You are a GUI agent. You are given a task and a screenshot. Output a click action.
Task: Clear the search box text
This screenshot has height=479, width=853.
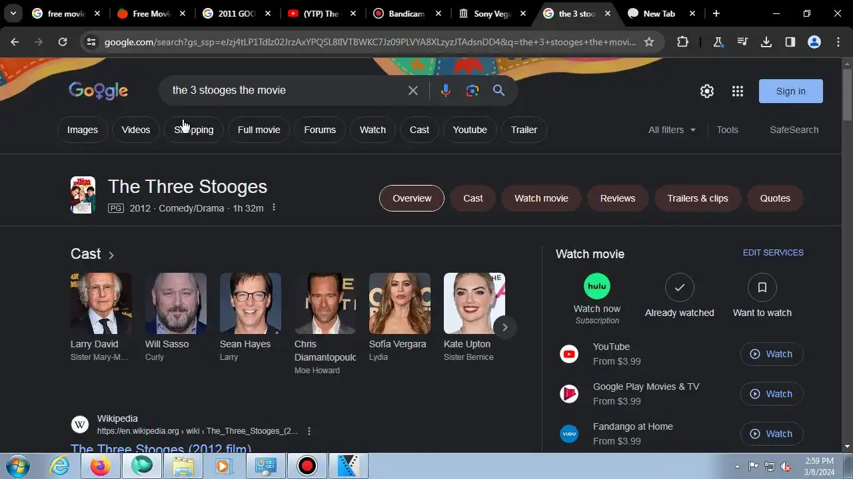click(x=413, y=90)
